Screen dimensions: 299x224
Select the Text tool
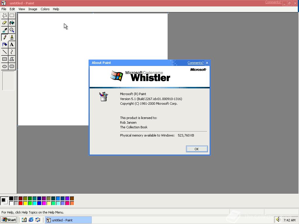[x=12, y=45]
